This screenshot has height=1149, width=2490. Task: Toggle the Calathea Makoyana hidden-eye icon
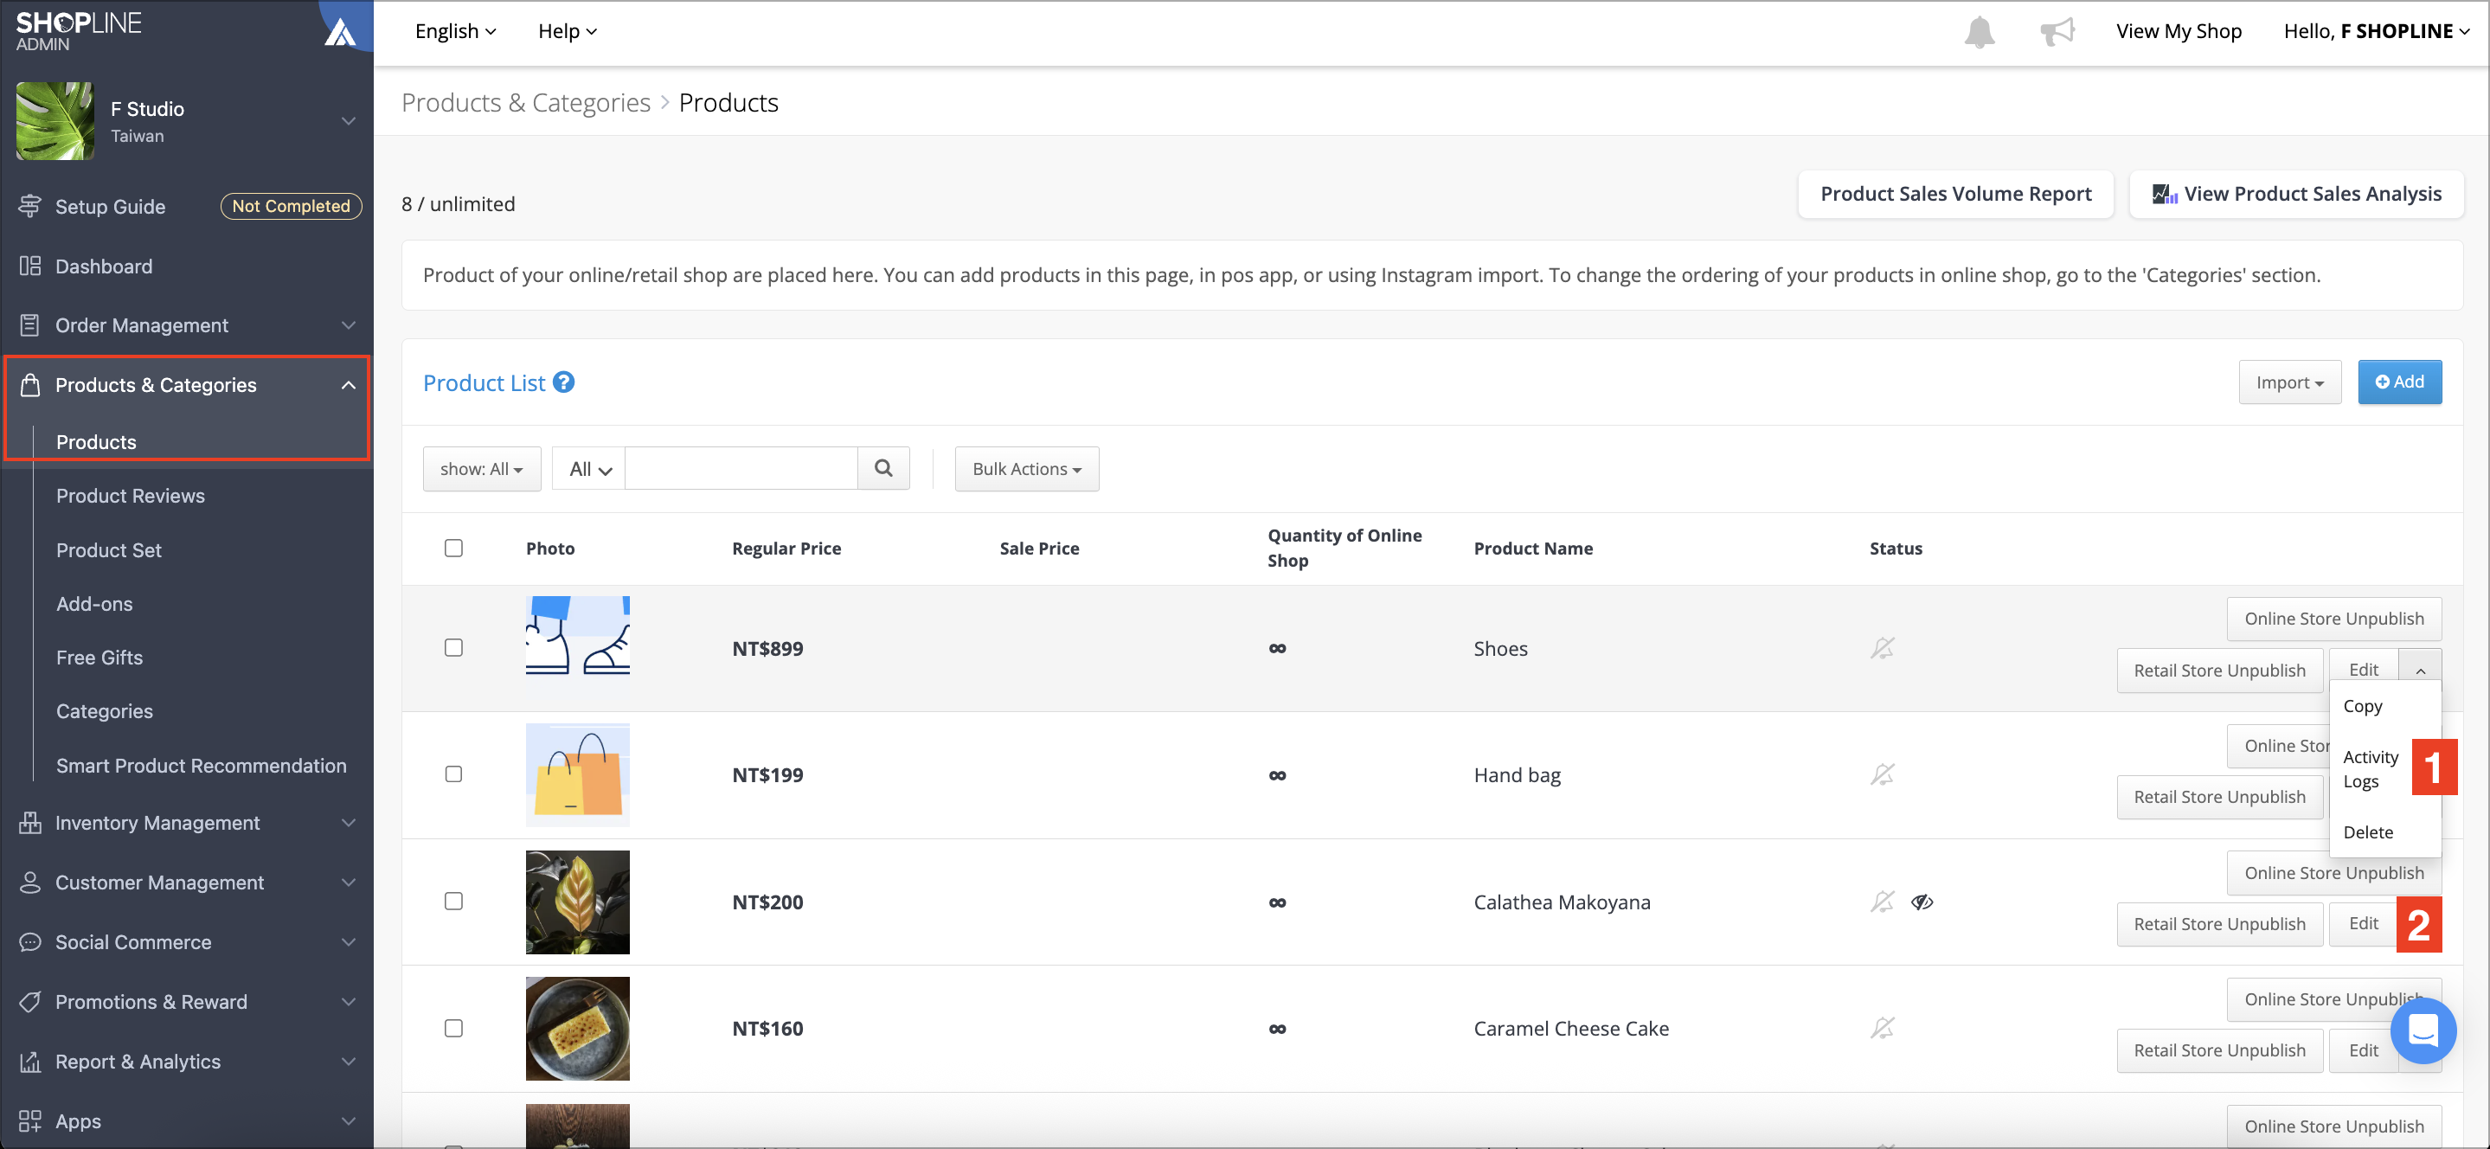pos(1922,902)
